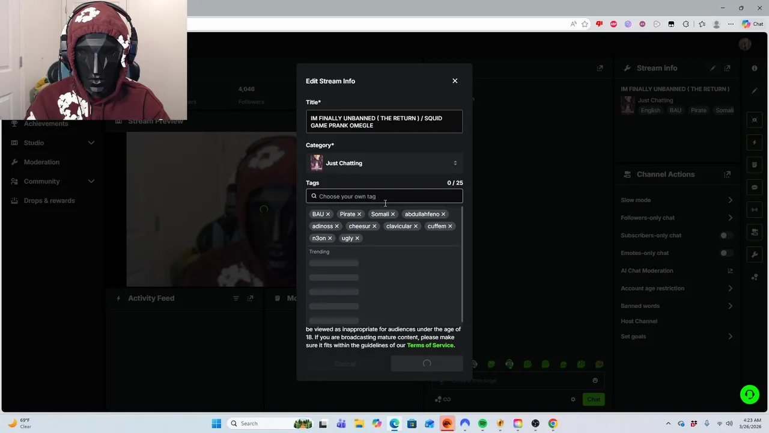Viewport: 769px width, 433px height.
Task: Click the tag list scrollbar in dialog
Action: 462,265
